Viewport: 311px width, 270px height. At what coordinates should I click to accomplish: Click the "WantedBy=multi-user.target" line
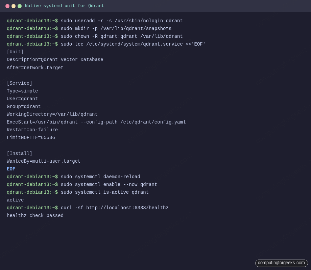[x=44, y=161]
